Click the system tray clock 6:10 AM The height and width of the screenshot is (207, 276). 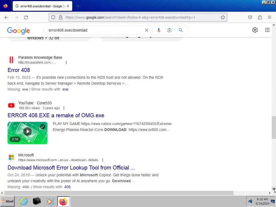coord(262,199)
